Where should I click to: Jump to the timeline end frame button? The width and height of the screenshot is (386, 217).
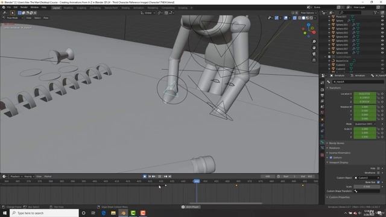point(169,177)
